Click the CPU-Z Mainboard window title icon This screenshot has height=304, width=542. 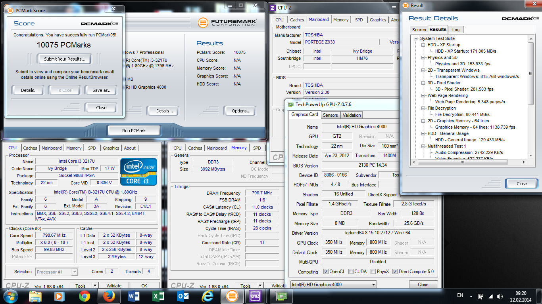coord(273,8)
